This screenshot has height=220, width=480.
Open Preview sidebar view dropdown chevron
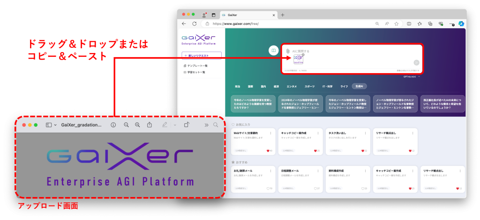pyautogui.click(x=55, y=125)
